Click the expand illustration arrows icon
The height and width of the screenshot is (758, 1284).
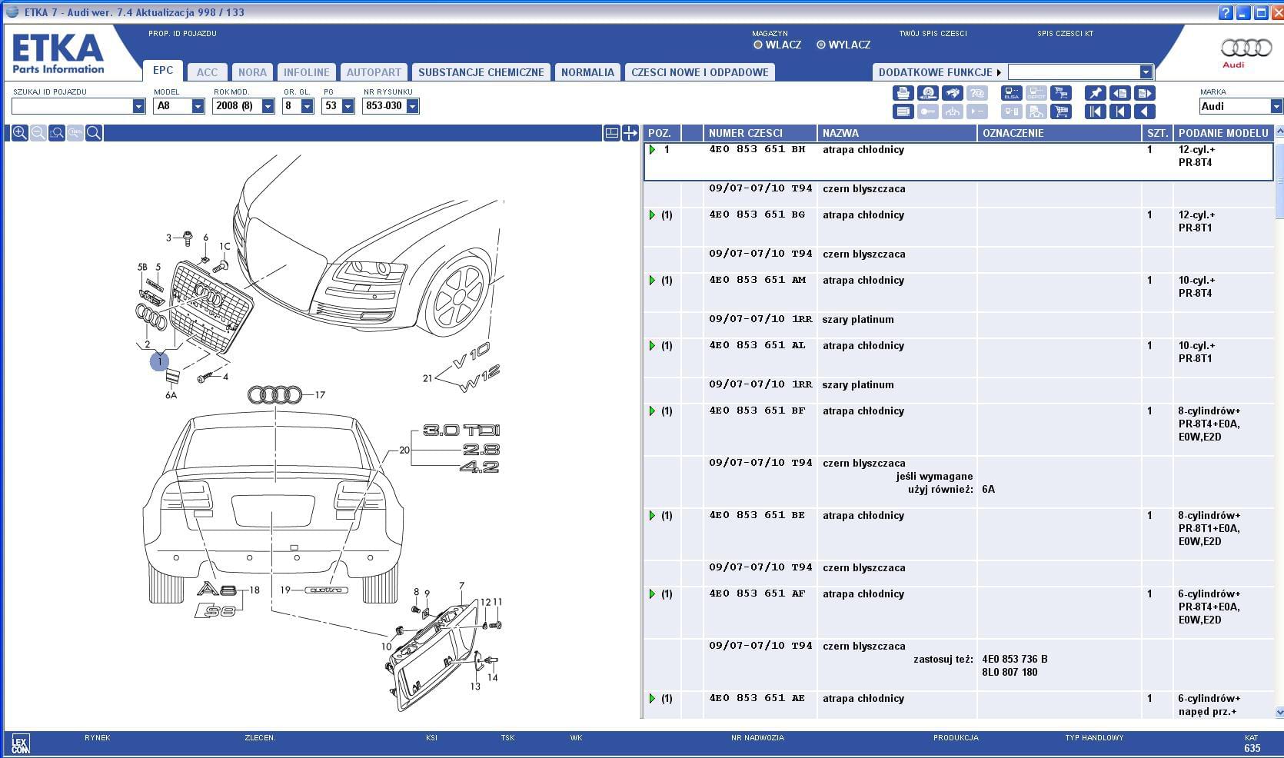(x=630, y=133)
